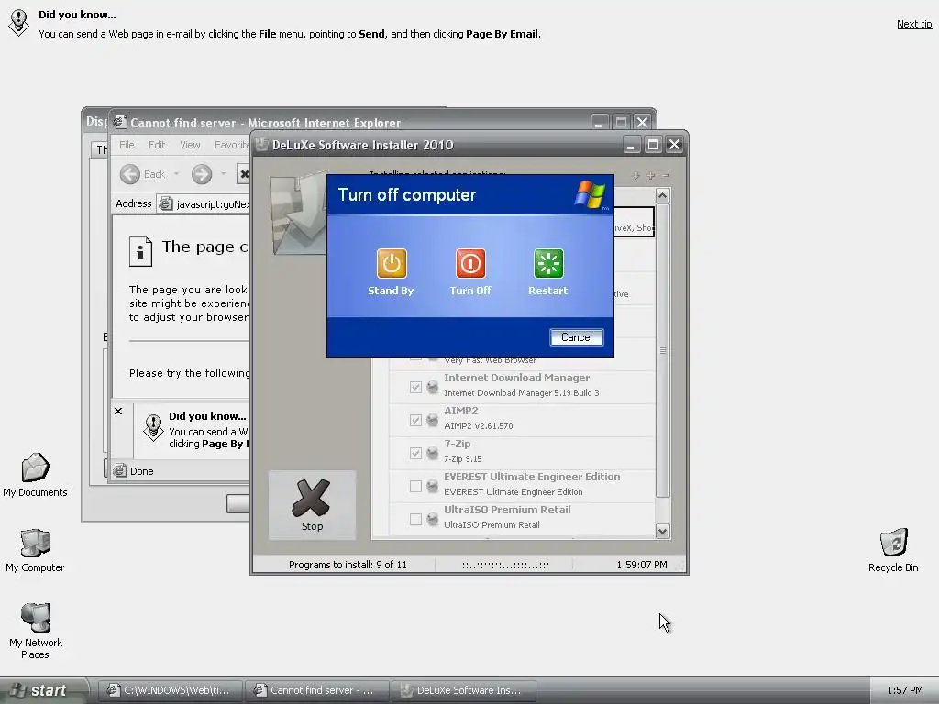Viewport: 939px width, 704px height.
Task: Click the installer list scrollbar thumb
Action: 662,350
